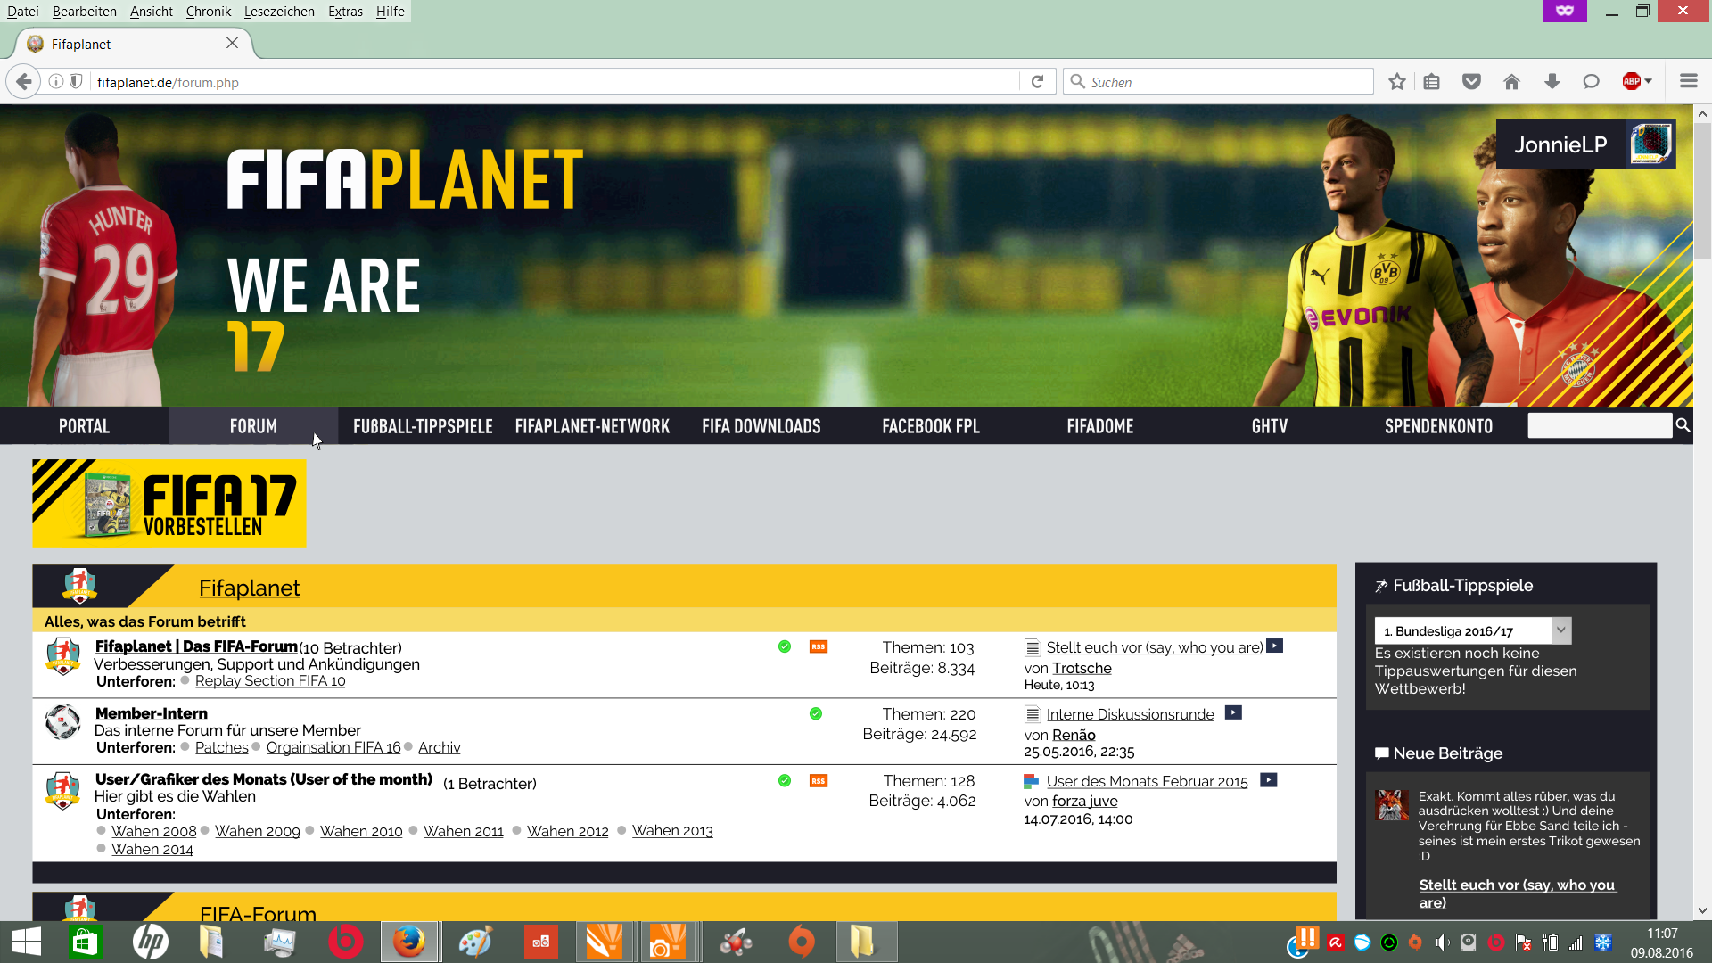The image size is (1712, 963).
Task: Go to last post in Interne Diskussionsrunde arrow
Action: pyautogui.click(x=1233, y=713)
